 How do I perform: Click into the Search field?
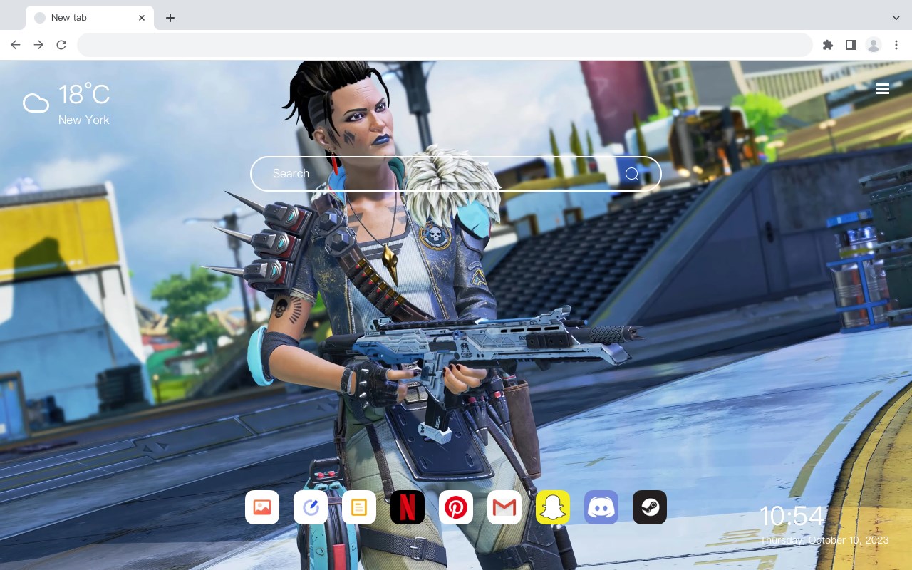456,174
